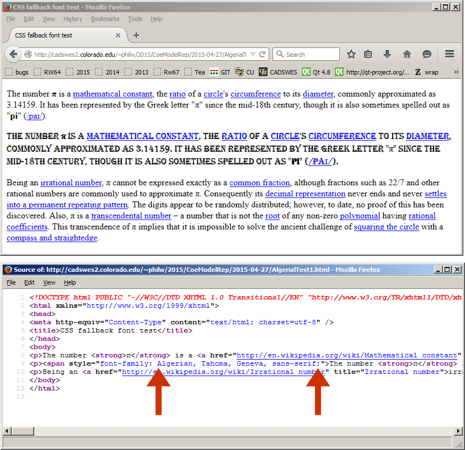Open the Tea bookmark folder

[x=195, y=72]
